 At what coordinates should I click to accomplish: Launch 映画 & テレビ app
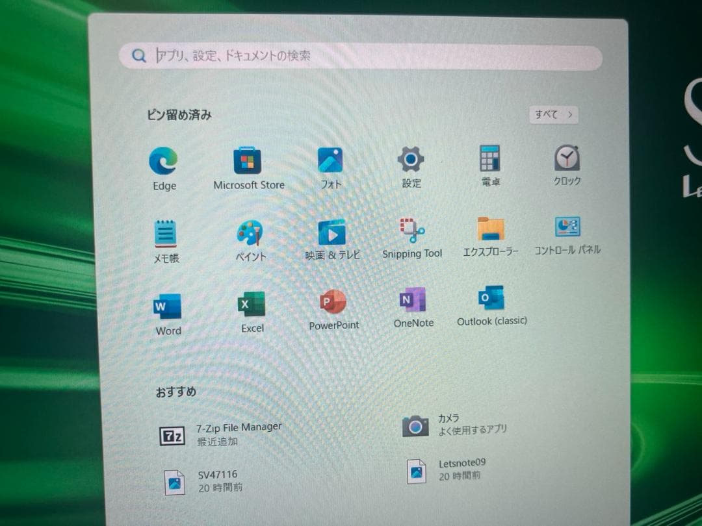click(x=332, y=231)
